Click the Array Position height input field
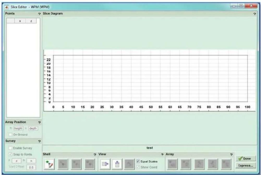Image resolution: width=261 pixels, height=175 pixels. [x=18, y=128]
